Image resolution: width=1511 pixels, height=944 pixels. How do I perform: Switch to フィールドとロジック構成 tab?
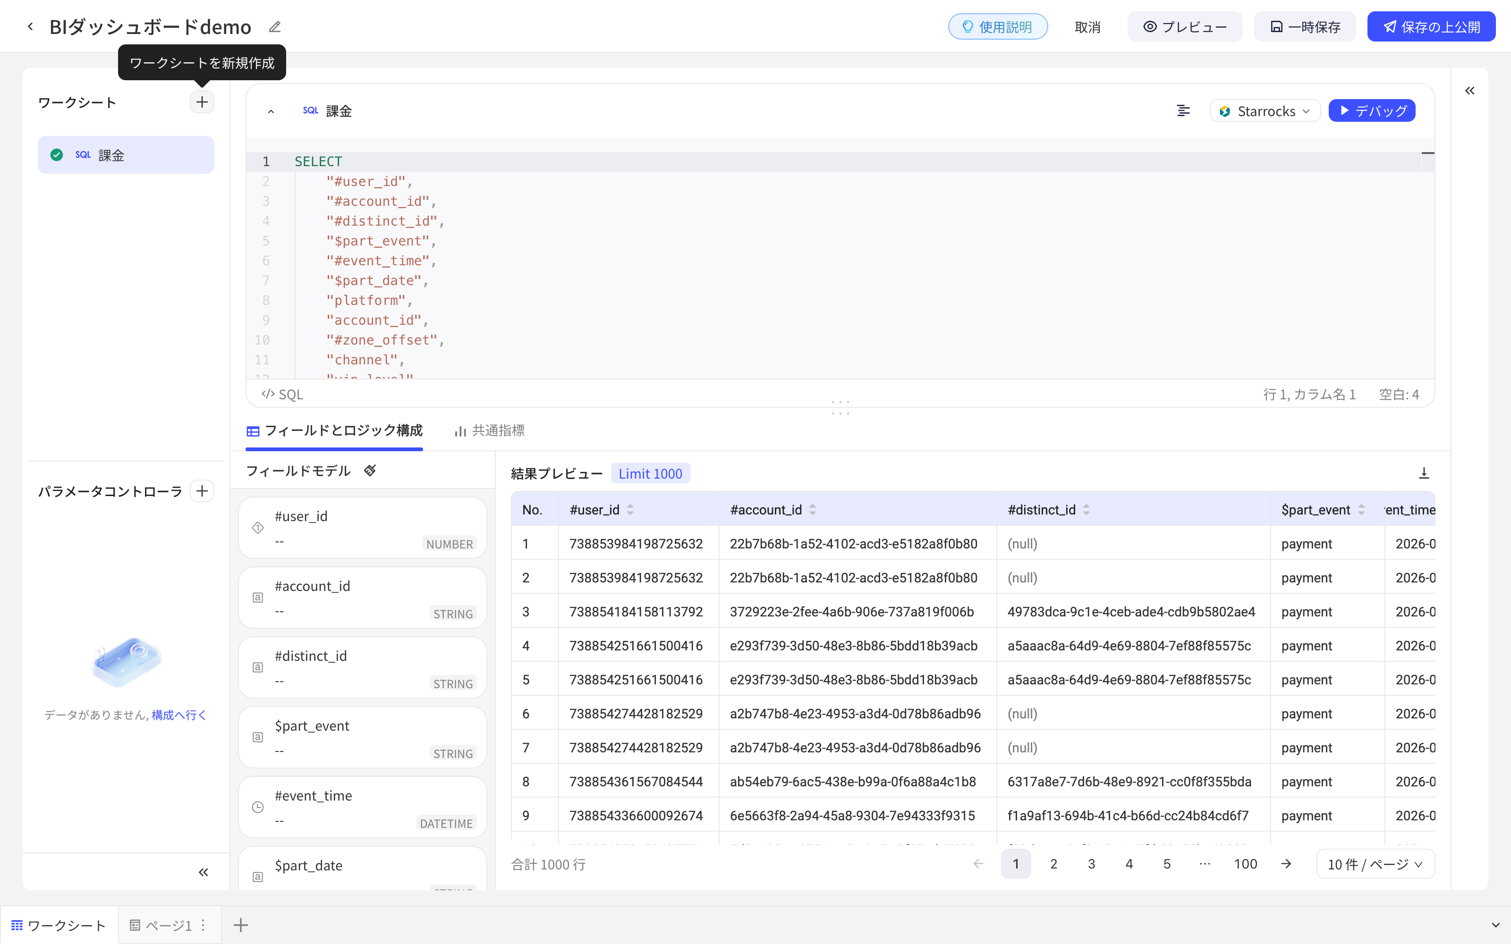coord(335,431)
